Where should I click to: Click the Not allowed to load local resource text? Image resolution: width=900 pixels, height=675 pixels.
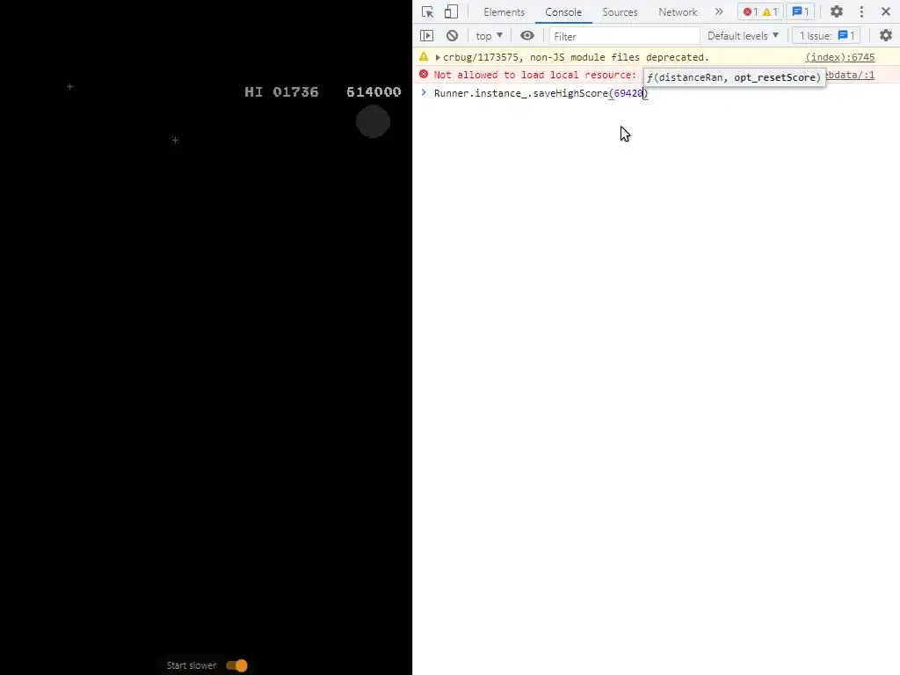pos(535,75)
